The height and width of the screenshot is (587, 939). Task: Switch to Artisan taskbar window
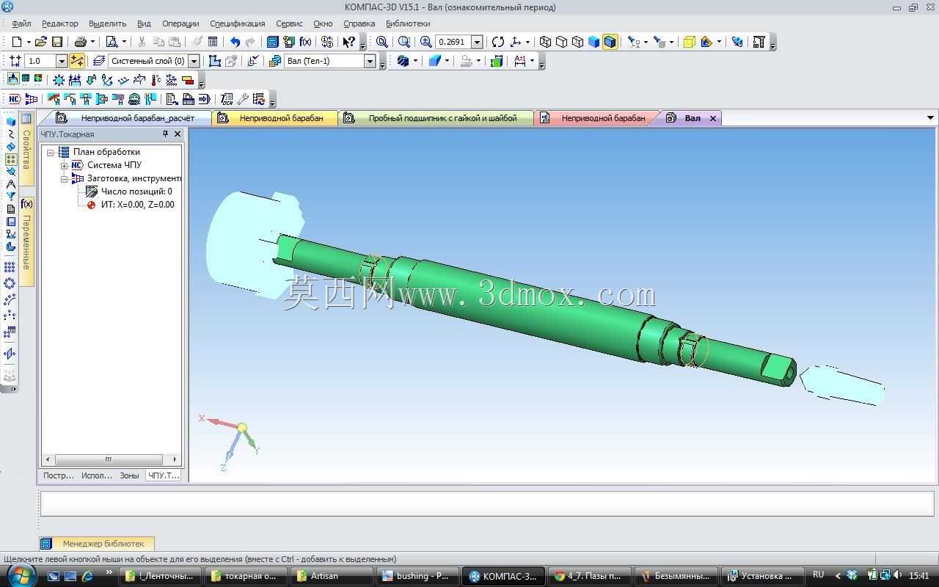click(332, 576)
